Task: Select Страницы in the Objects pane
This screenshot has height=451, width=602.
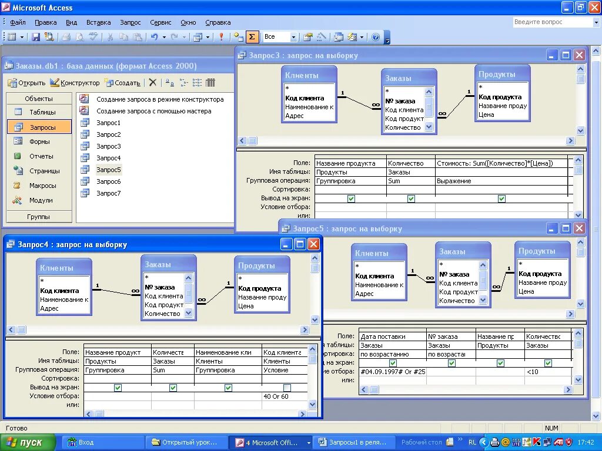Action: point(39,171)
